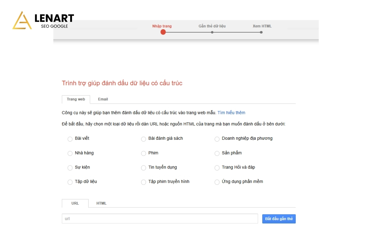Screen dimensions: 376x235
Task: Click the red Nhập trang progress dot
Action: pyautogui.click(x=163, y=32)
